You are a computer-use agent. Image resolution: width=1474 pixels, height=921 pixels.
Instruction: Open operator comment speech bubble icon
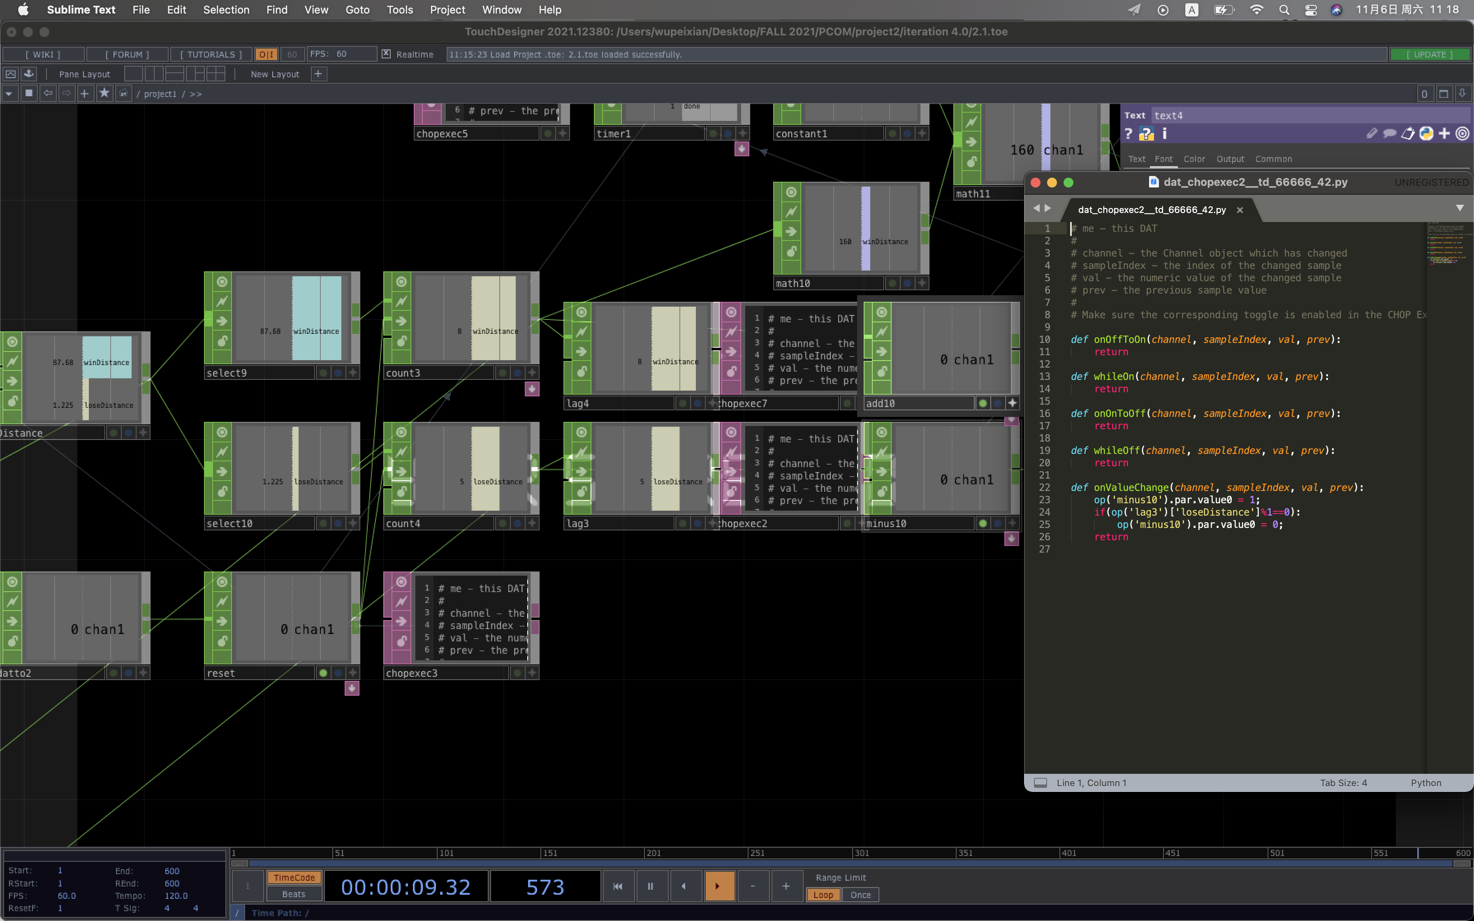(1389, 134)
